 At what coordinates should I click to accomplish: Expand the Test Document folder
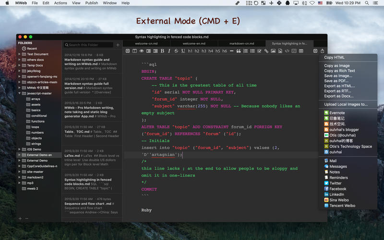20,54
